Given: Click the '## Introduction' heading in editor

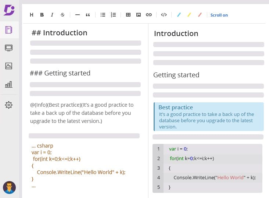Looking at the screenshot, I should tap(60, 33).
